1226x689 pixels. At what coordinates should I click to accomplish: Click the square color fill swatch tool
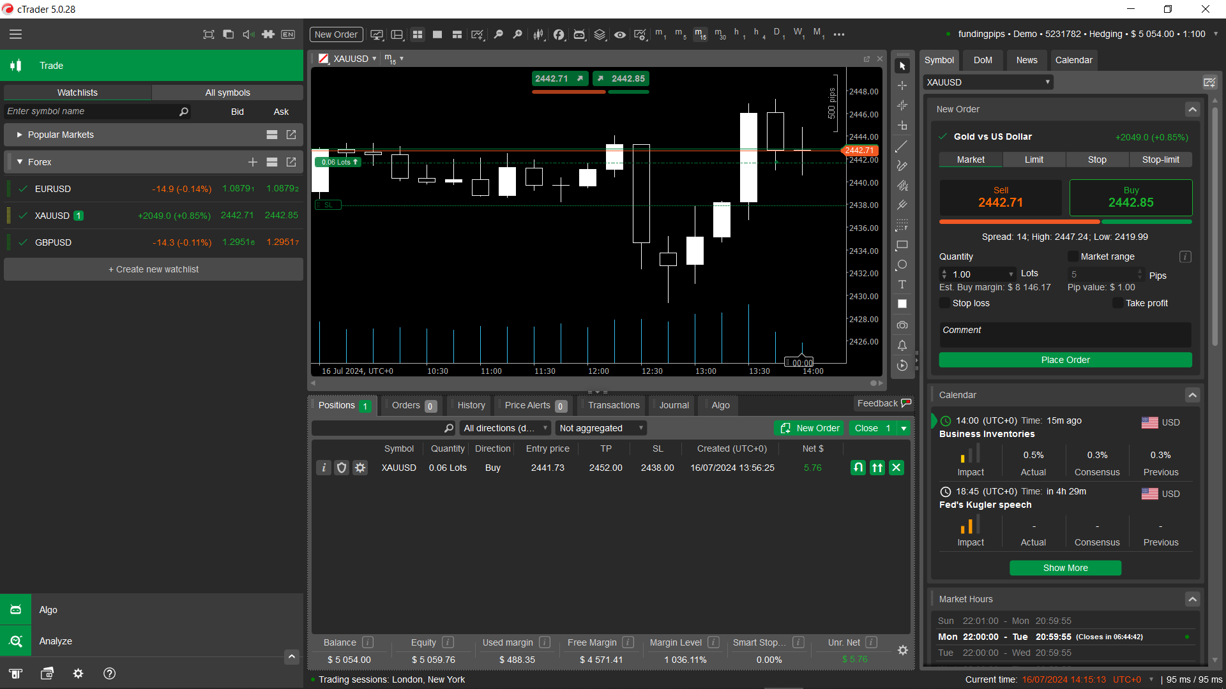(902, 304)
